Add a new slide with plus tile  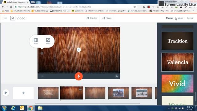[x=23, y=93]
